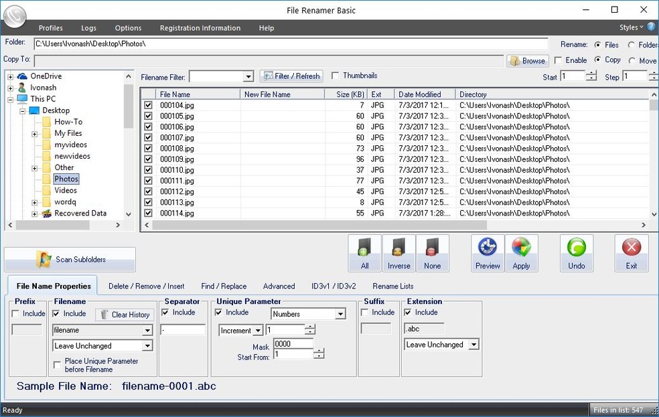Enable the Thumbnails checkbox

(x=336, y=76)
